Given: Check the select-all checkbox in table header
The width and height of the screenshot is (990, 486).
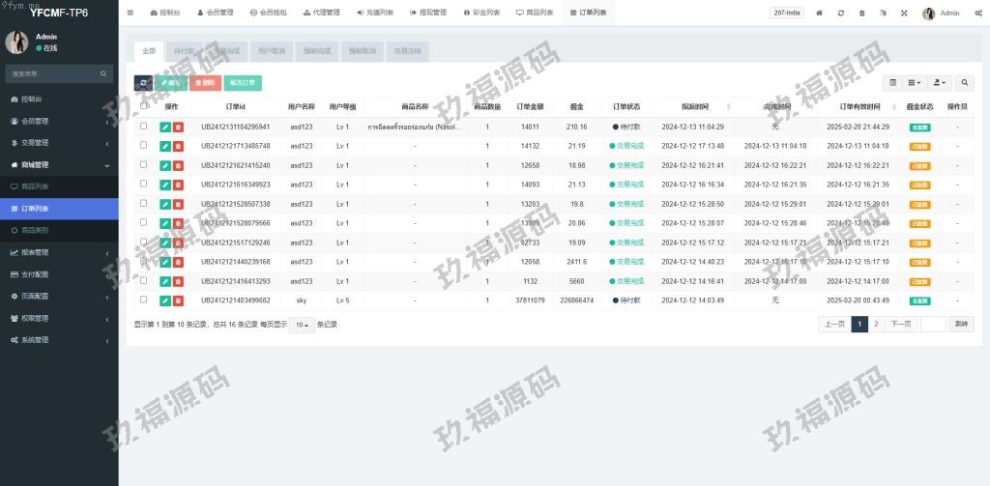Looking at the screenshot, I should point(144,106).
